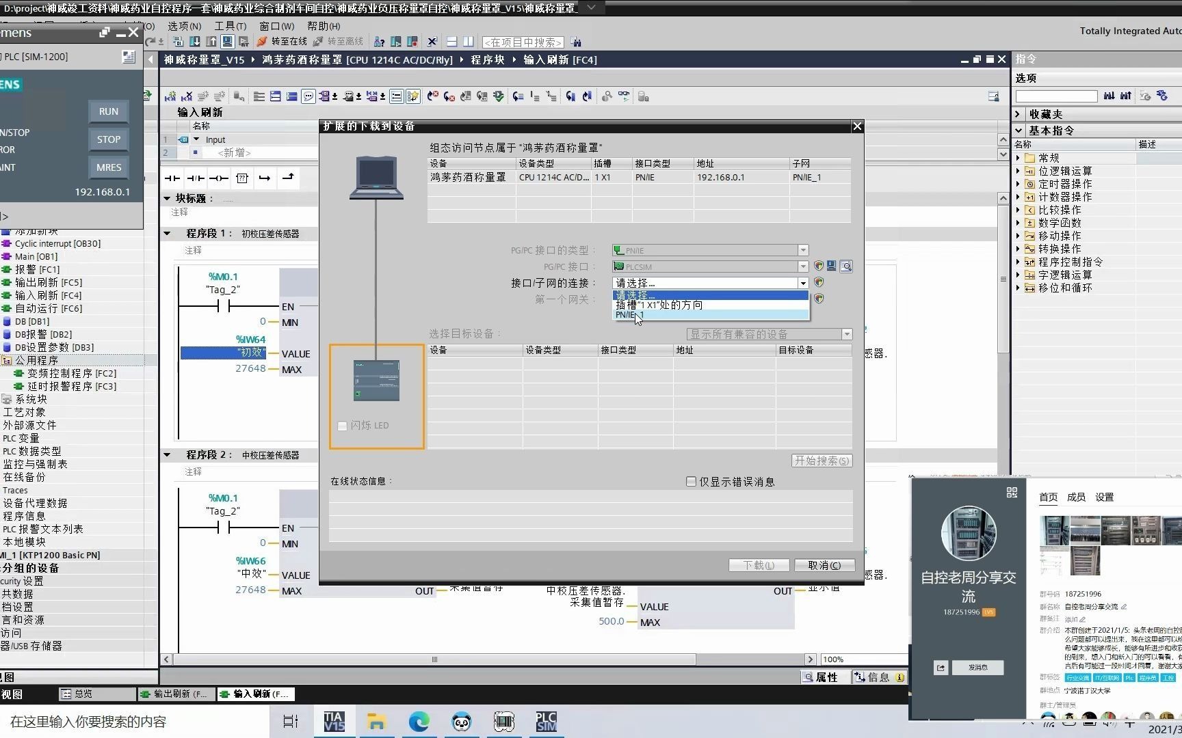This screenshot has height=738, width=1182.
Task: Open File Explorer from the taskbar
Action: click(x=376, y=722)
